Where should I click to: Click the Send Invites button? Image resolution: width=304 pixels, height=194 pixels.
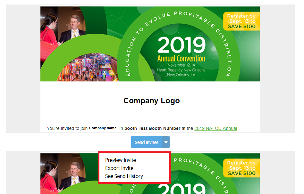(x=147, y=142)
